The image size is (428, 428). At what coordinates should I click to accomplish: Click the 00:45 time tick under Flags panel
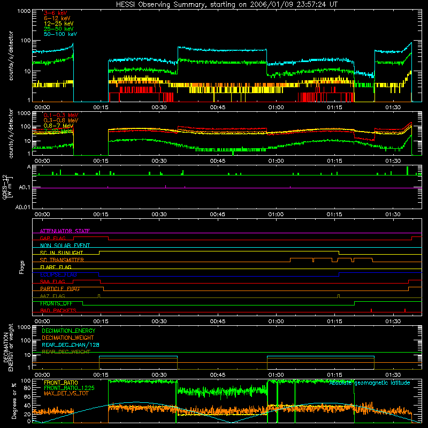point(218,322)
